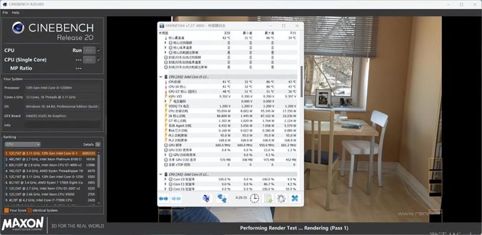This screenshot has width=482, height=235.
Task: Click the cTDP row circle icon
Action: (166, 165)
